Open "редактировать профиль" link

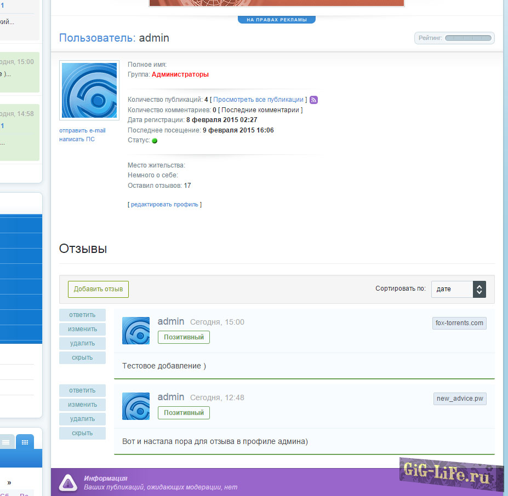(164, 204)
